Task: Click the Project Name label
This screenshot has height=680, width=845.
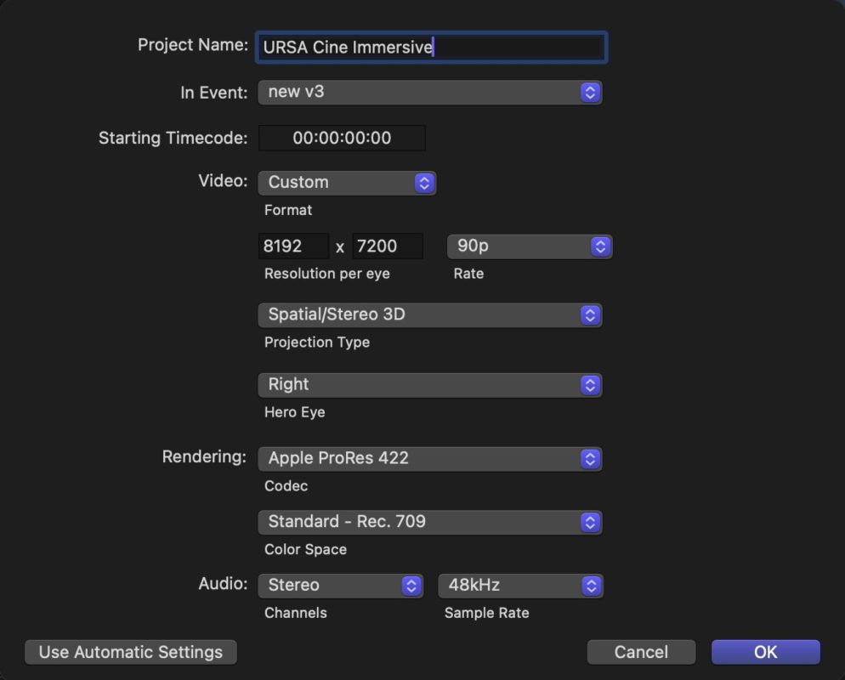Action: click(x=193, y=45)
